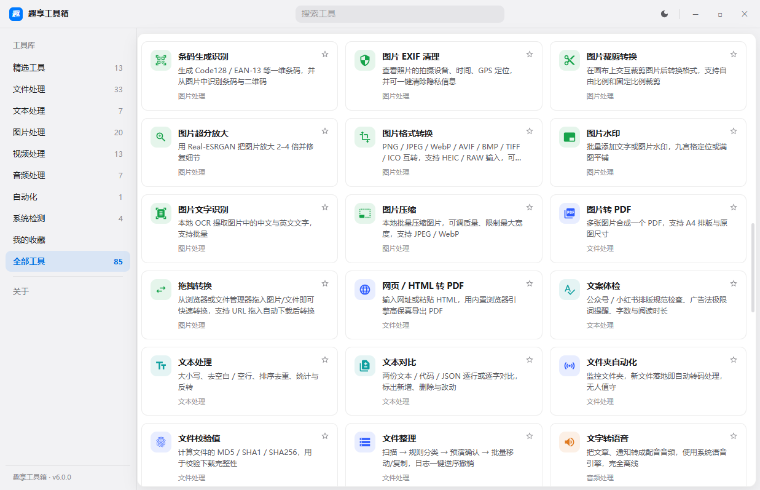Click the 文件校验值 fingerprint icon
The height and width of the screenshot is (490, 760).
pos(161,442)
